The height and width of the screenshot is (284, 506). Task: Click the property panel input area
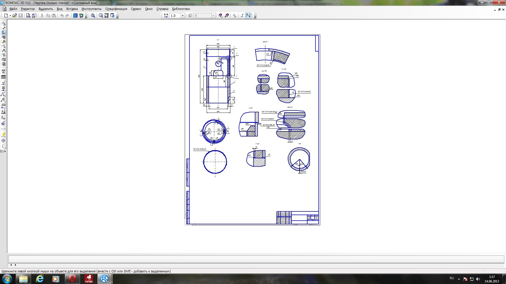click(256, 259)
